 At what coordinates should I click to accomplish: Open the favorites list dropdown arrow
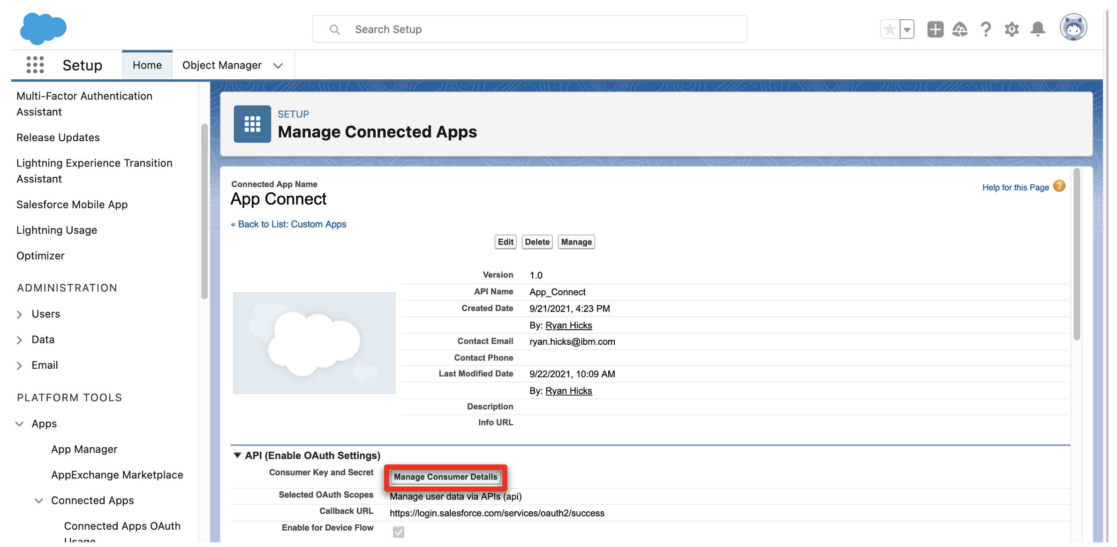click(x=907, y=30)
